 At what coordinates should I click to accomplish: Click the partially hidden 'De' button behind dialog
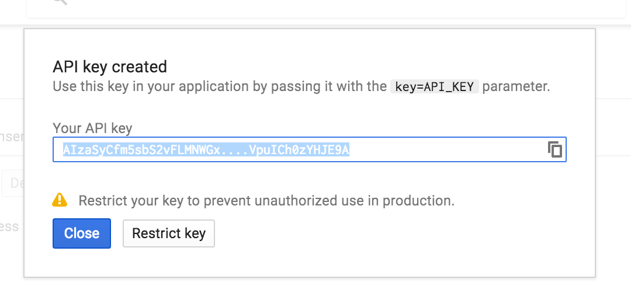[x=13, y=183]
